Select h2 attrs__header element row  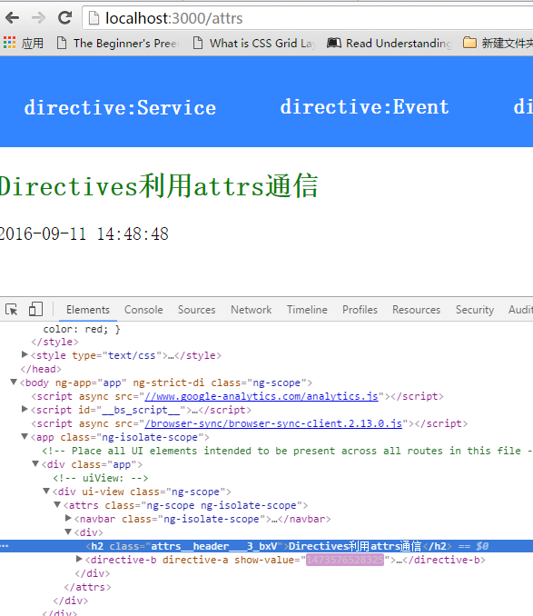tap(267, 546)
